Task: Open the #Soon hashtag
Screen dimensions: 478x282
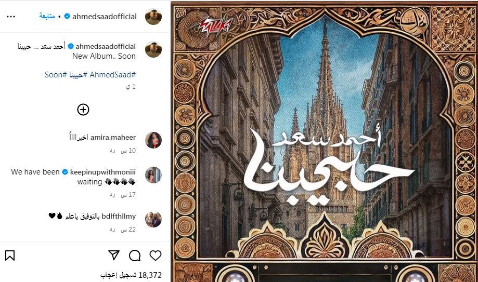Action: tap(56, 75)
